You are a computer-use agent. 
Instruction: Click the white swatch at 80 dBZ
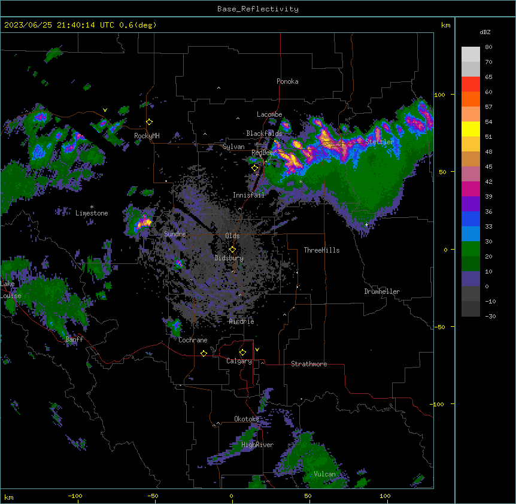(x=471, y=54)
